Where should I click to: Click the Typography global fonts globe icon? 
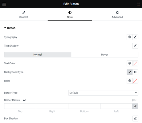click(x=130, y=37)
